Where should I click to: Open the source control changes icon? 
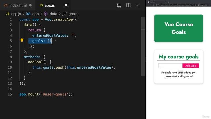click(119, 5)
